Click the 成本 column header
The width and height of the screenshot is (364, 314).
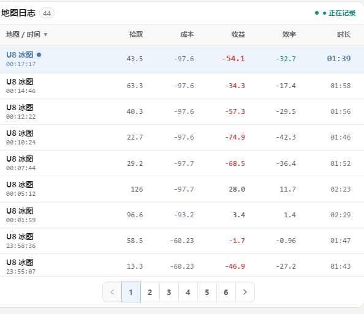click(x=187, y=34)
